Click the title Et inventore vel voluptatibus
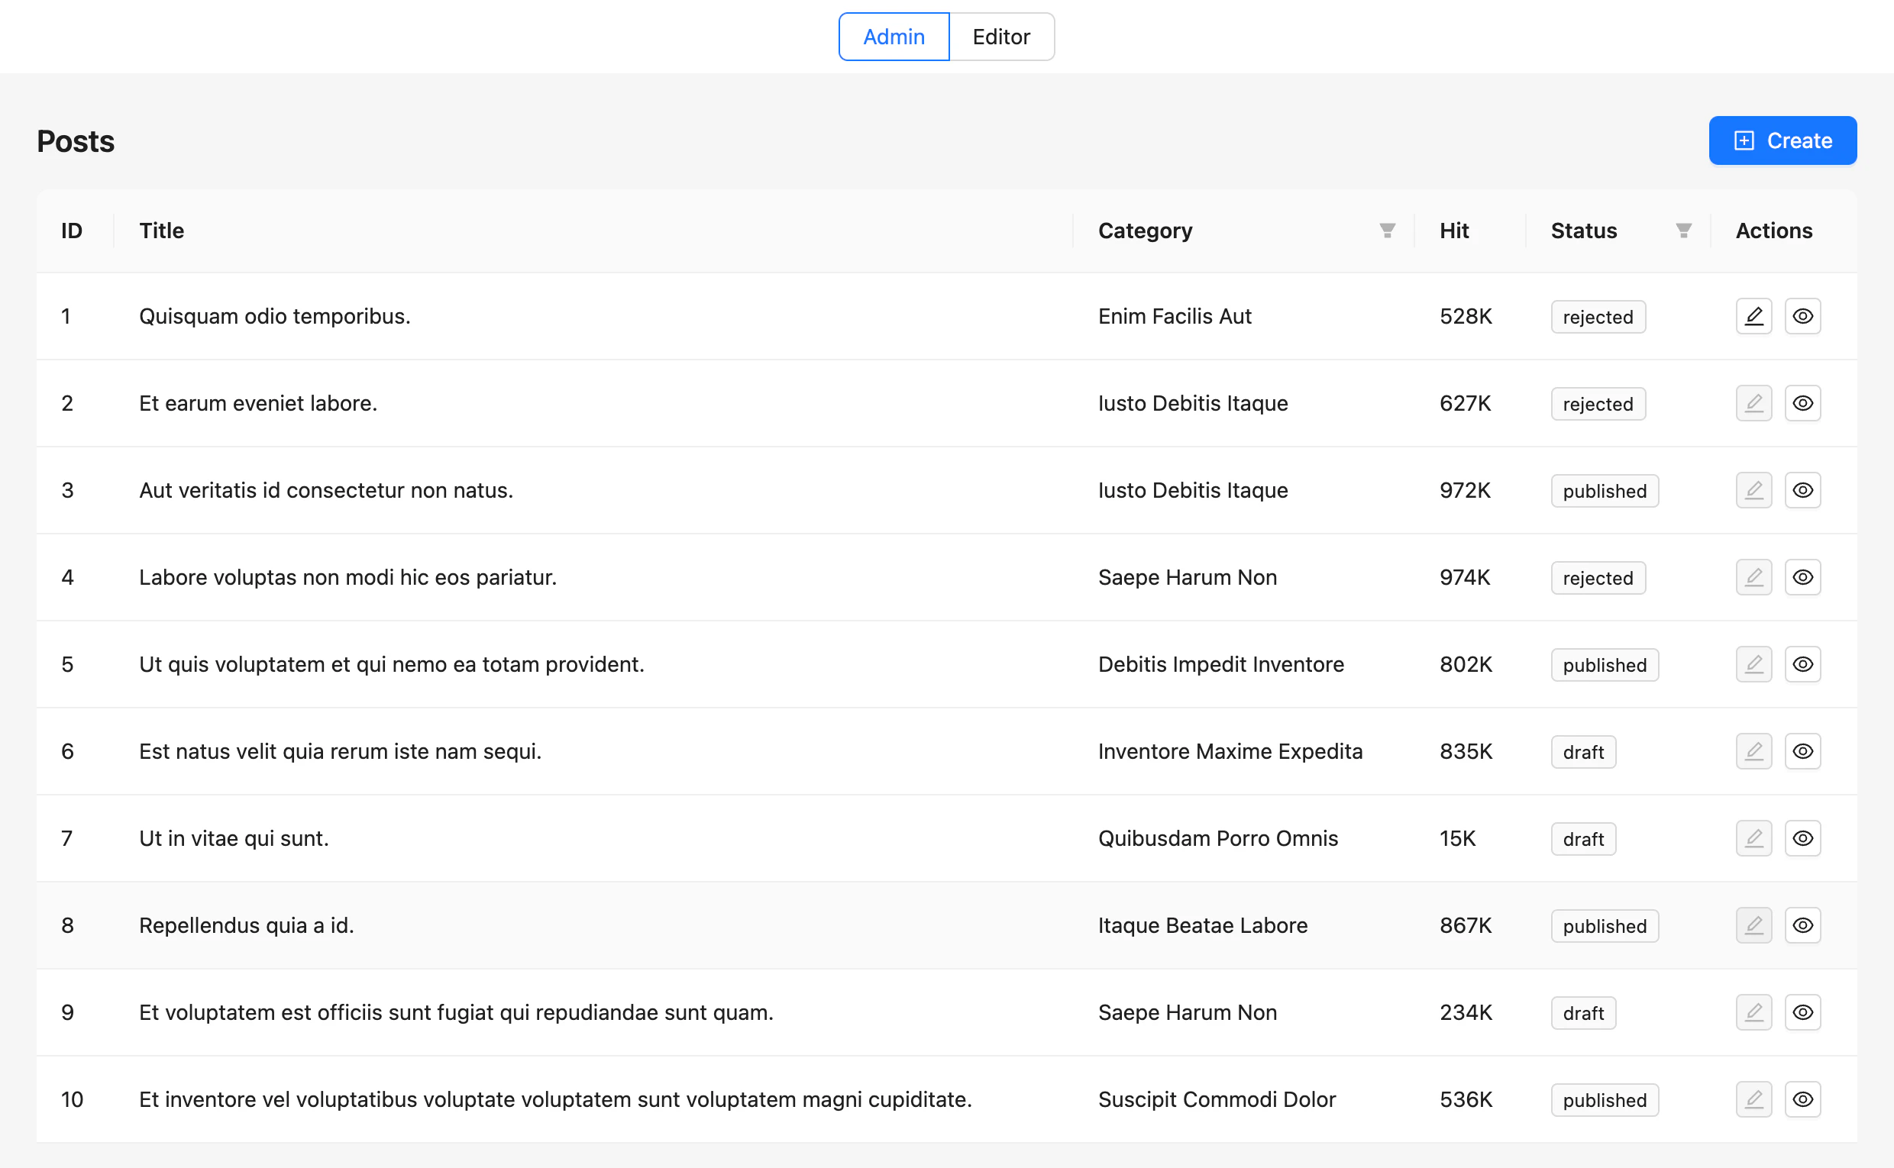Screen dimensions: 1894x1168 pos(554,1099)
